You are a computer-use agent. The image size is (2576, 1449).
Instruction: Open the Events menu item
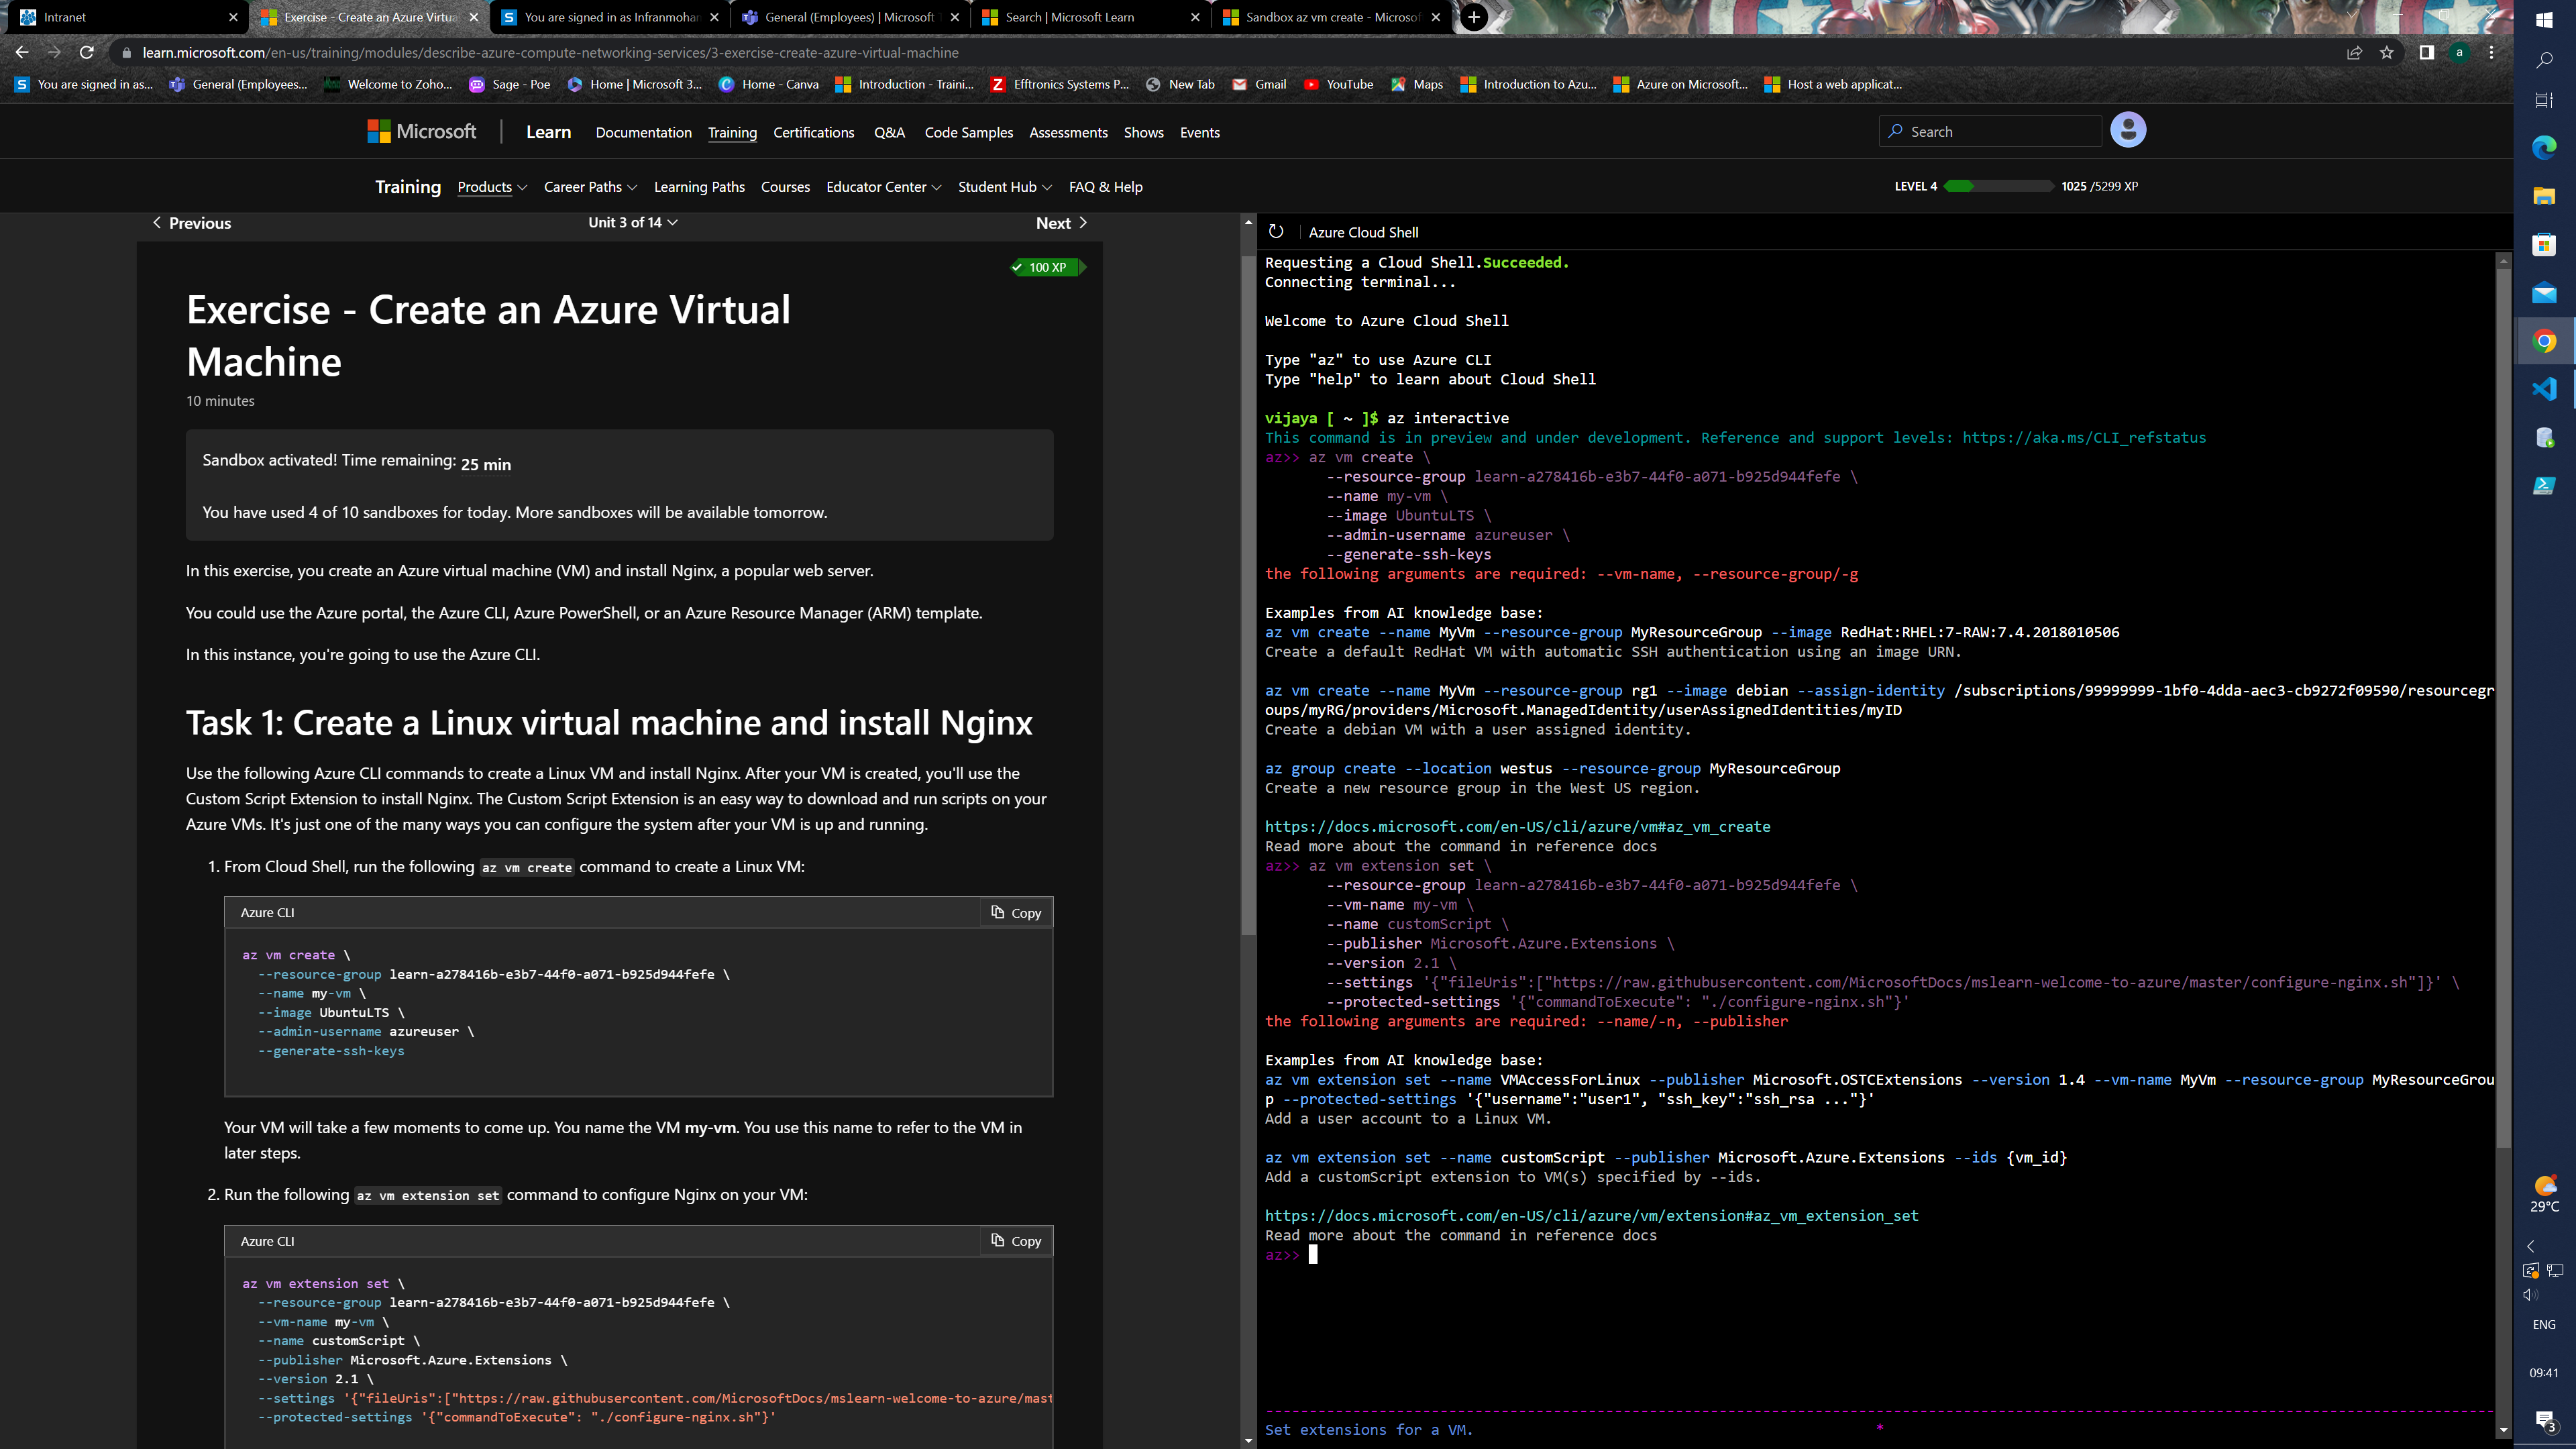pos(1199,133)
